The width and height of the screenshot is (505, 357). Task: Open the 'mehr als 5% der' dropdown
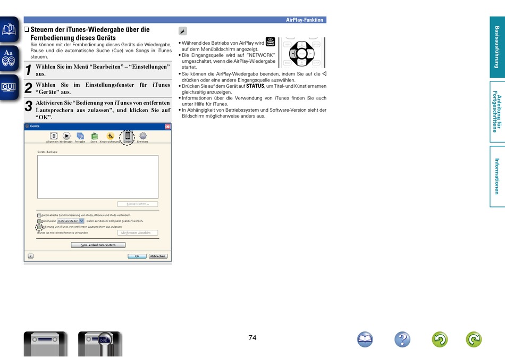coord(71,221)
